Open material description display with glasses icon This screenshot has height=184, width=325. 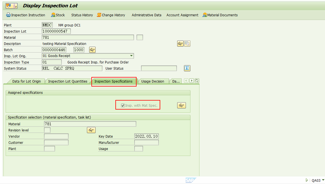pyautogui.click(x=180, y=44)
